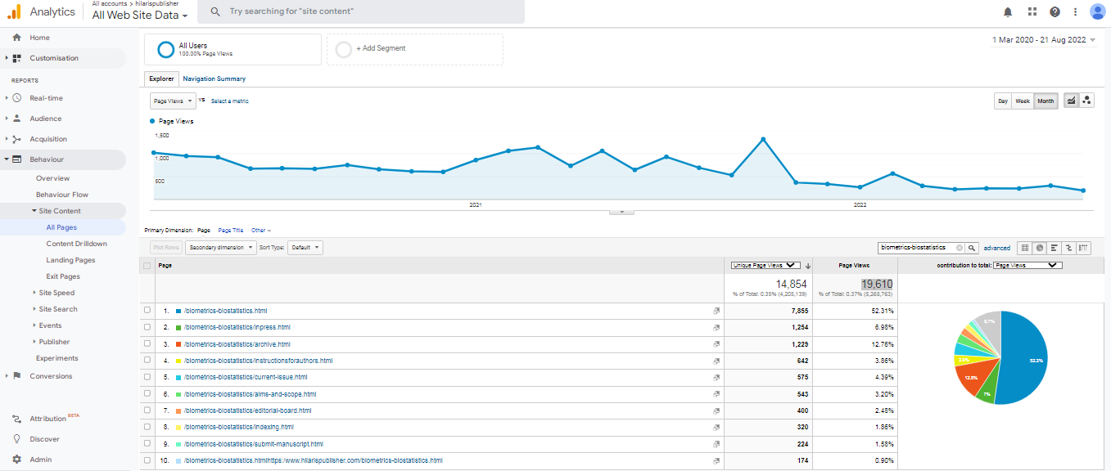Open the Page Views metric dropdown above chart

(x=173, y=101)
